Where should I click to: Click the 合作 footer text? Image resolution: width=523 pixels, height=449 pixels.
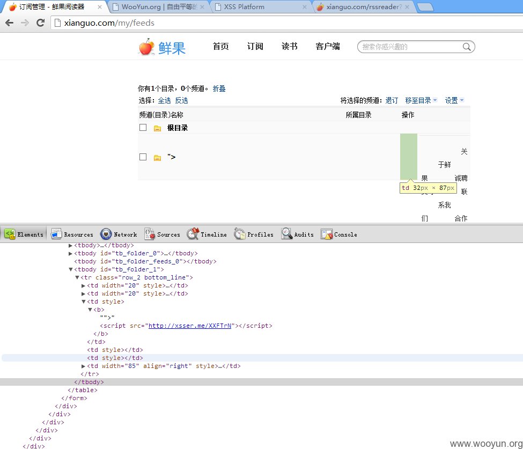pyautogui.click(x=461, y=218)
